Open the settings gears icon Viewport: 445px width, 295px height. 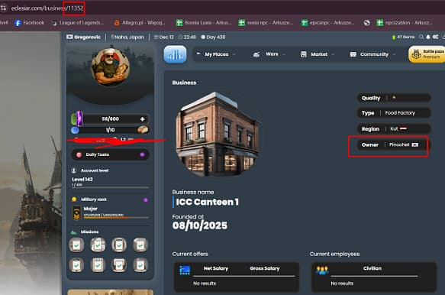pos(435,37)
